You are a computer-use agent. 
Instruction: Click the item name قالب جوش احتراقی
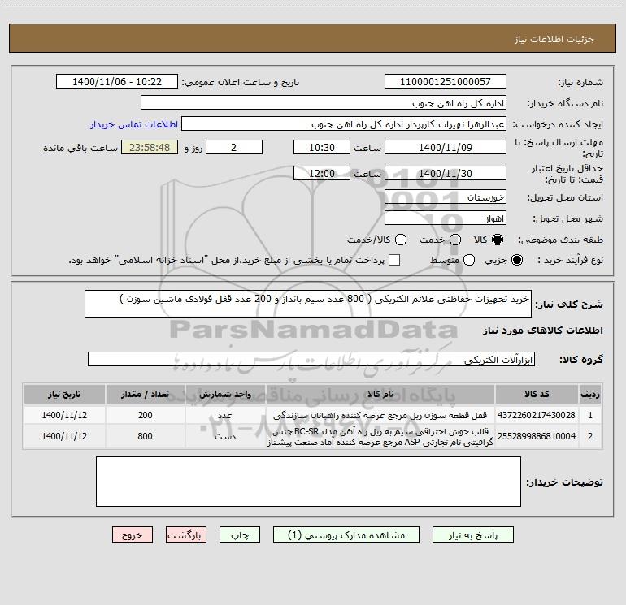point(380,437)
